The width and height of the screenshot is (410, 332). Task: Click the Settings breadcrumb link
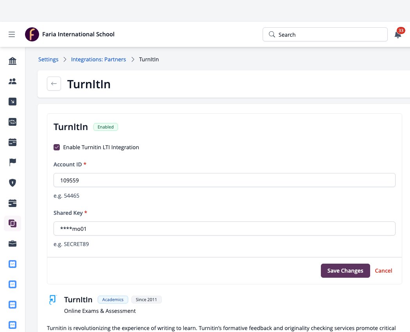pyautogui.click(x=48, y=59)
